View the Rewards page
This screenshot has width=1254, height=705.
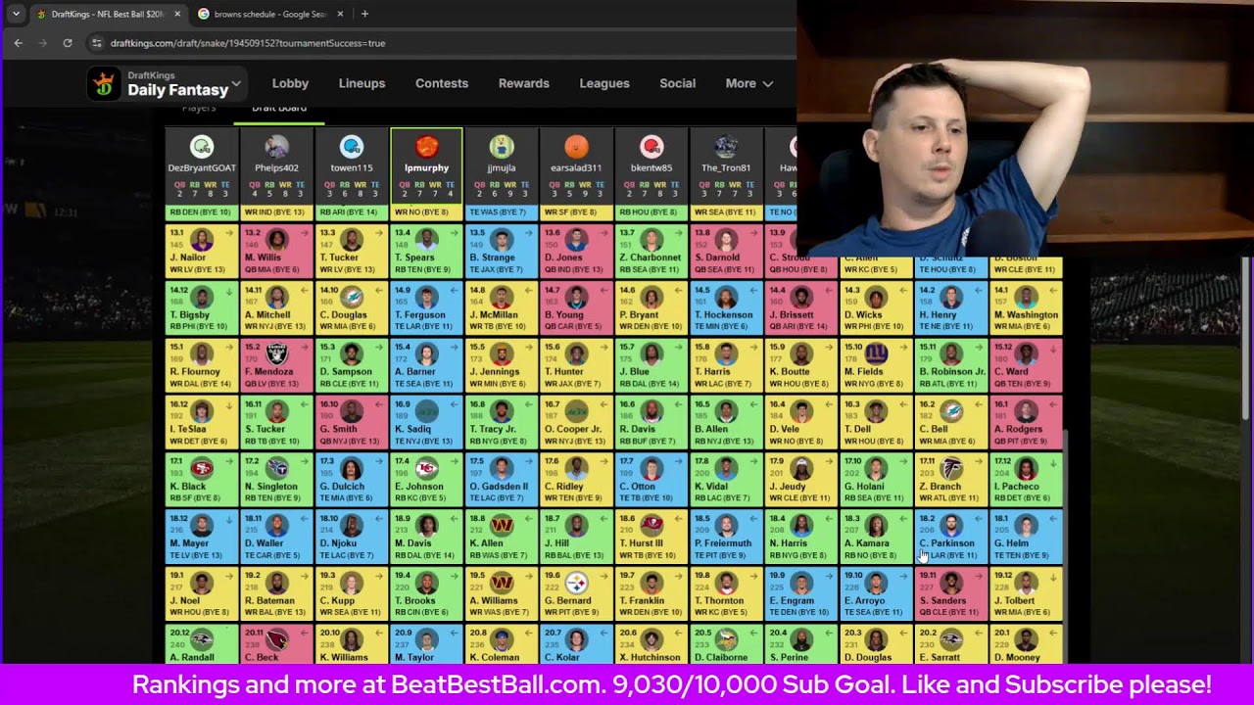point(524,83)
